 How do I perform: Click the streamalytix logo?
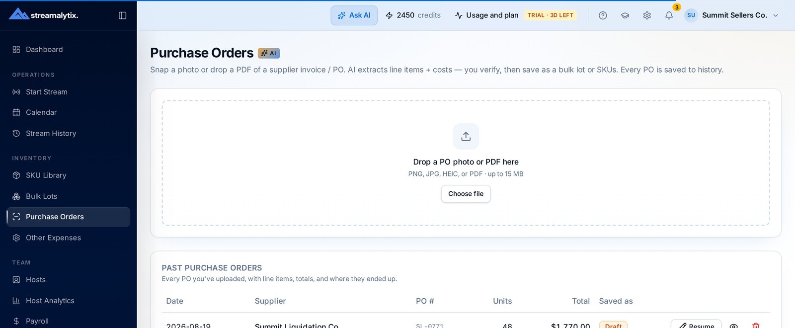[x=44, y=15]
